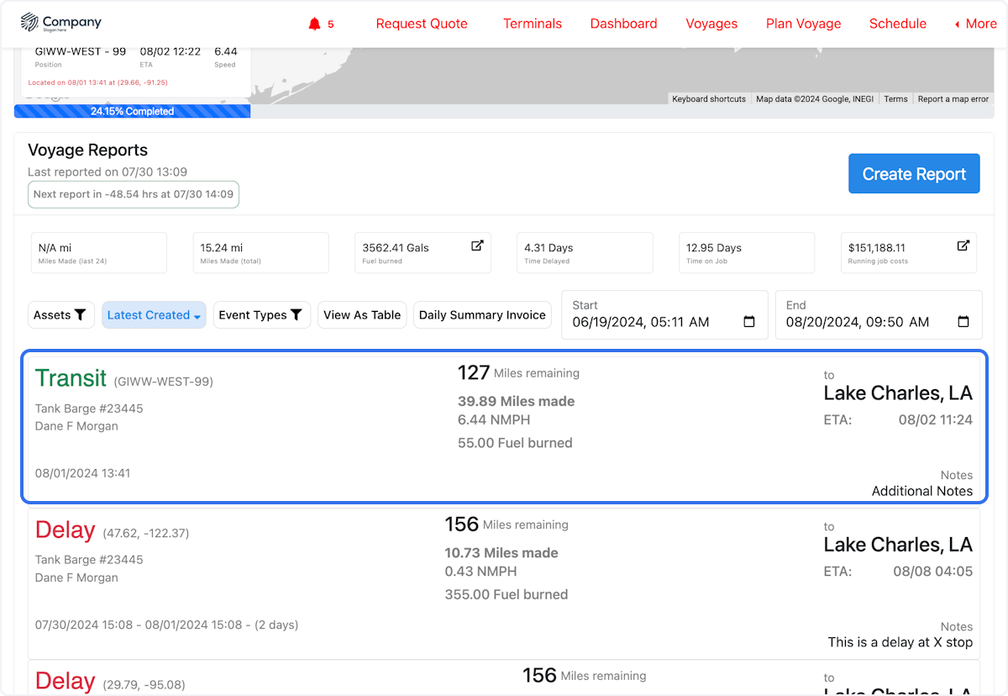The height and width of the screenshot is (696, 1008).
Task: Click the Event Types filter funnel icon
Action: pos(297,315)
